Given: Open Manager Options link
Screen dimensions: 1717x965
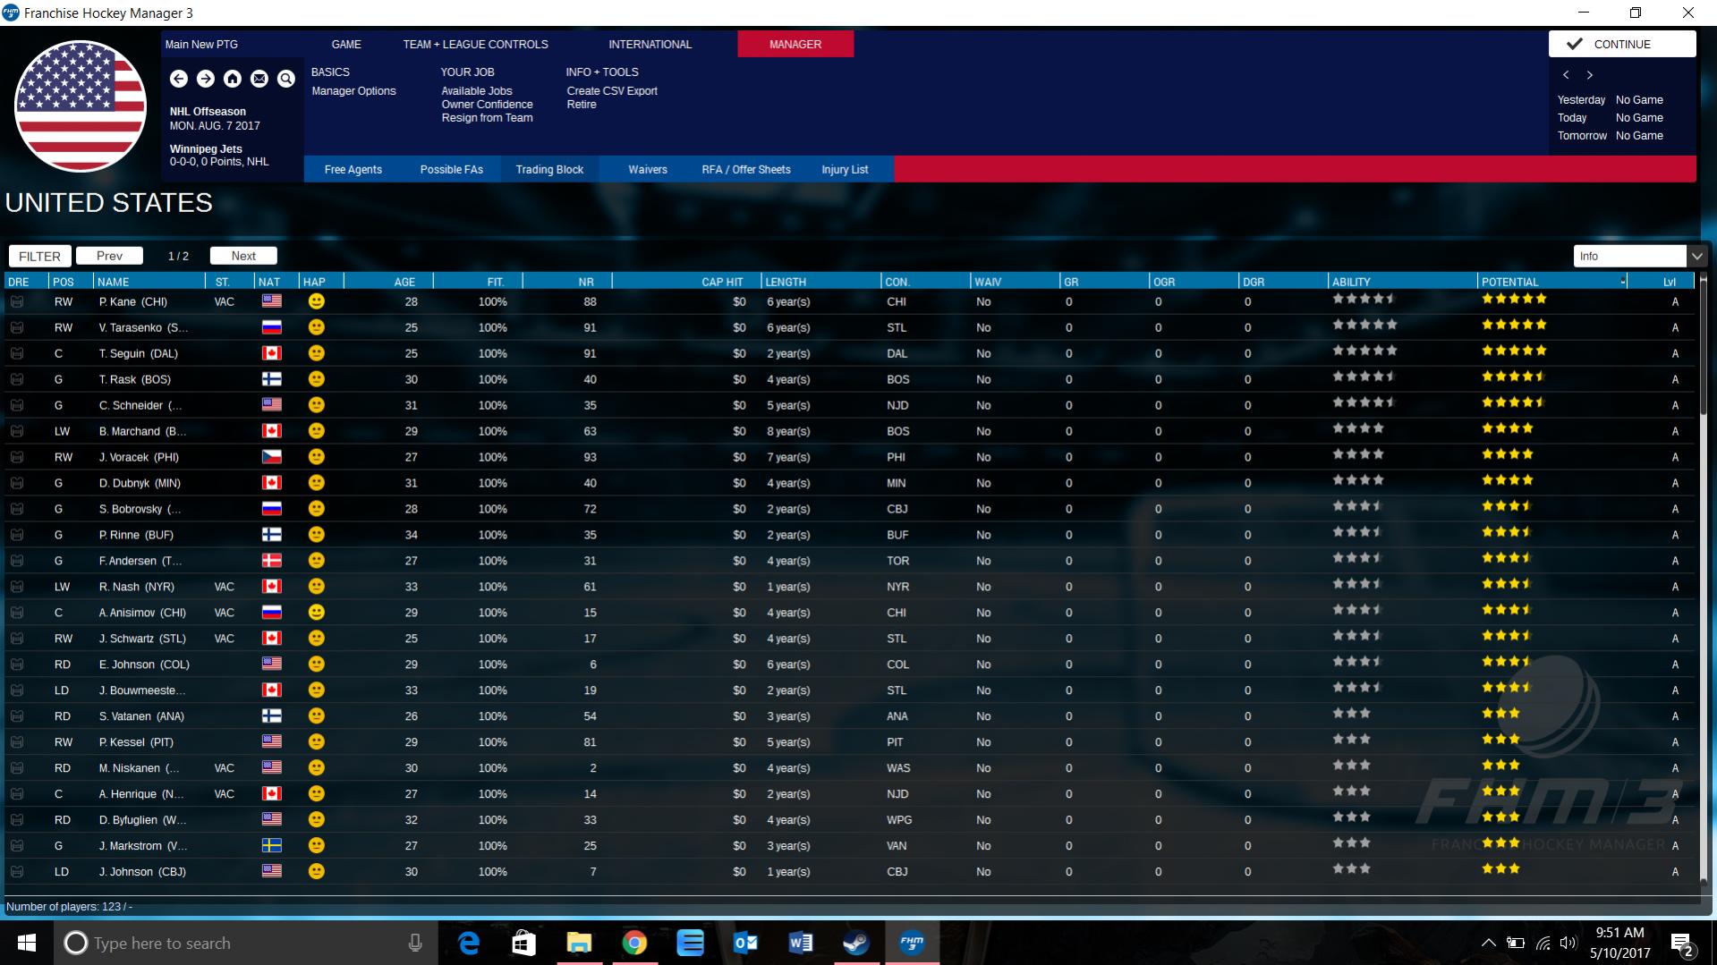Looking at the screenshot, I should point(353,91).
